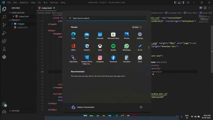The width and height of the screenshot is (213, 120).
Task: Customize layout button in title bar
Action: pos(188,2)
